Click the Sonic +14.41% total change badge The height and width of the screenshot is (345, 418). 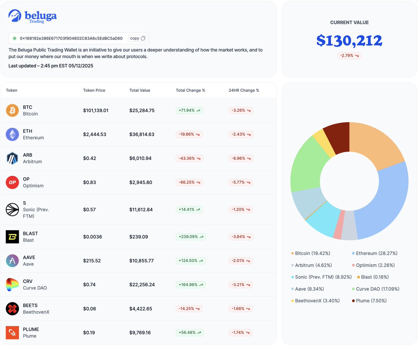tap(189, 210)
